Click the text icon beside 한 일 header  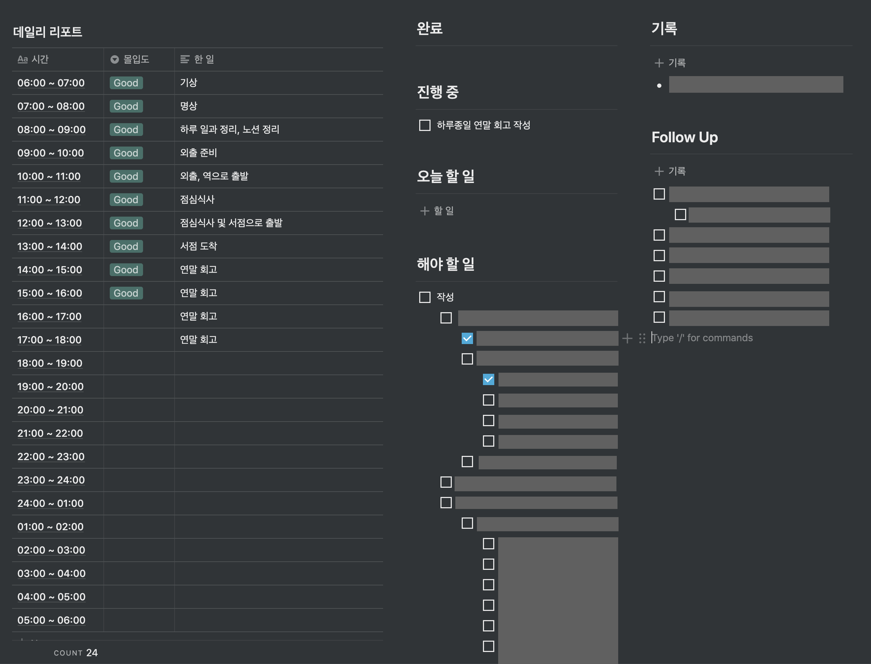[x=184, y=59]
